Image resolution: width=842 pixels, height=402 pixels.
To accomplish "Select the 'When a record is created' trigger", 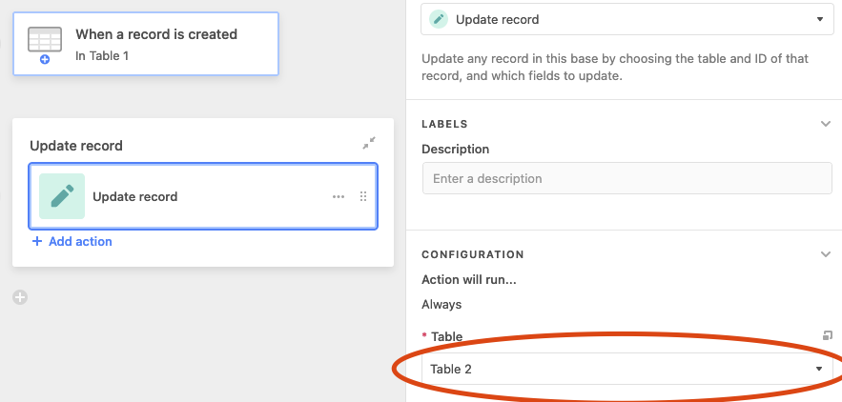I will point(146,44).
